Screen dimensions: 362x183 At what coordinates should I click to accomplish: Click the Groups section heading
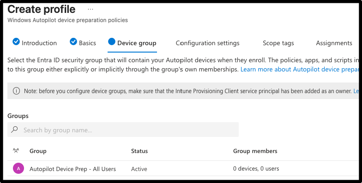coord(18,116)
